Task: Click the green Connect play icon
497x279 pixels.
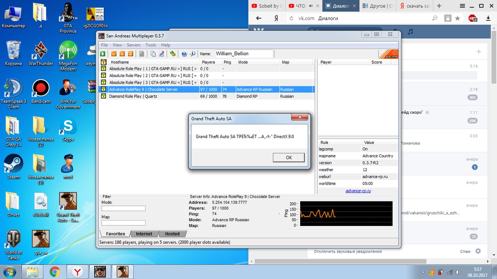Action: (103, 54)
